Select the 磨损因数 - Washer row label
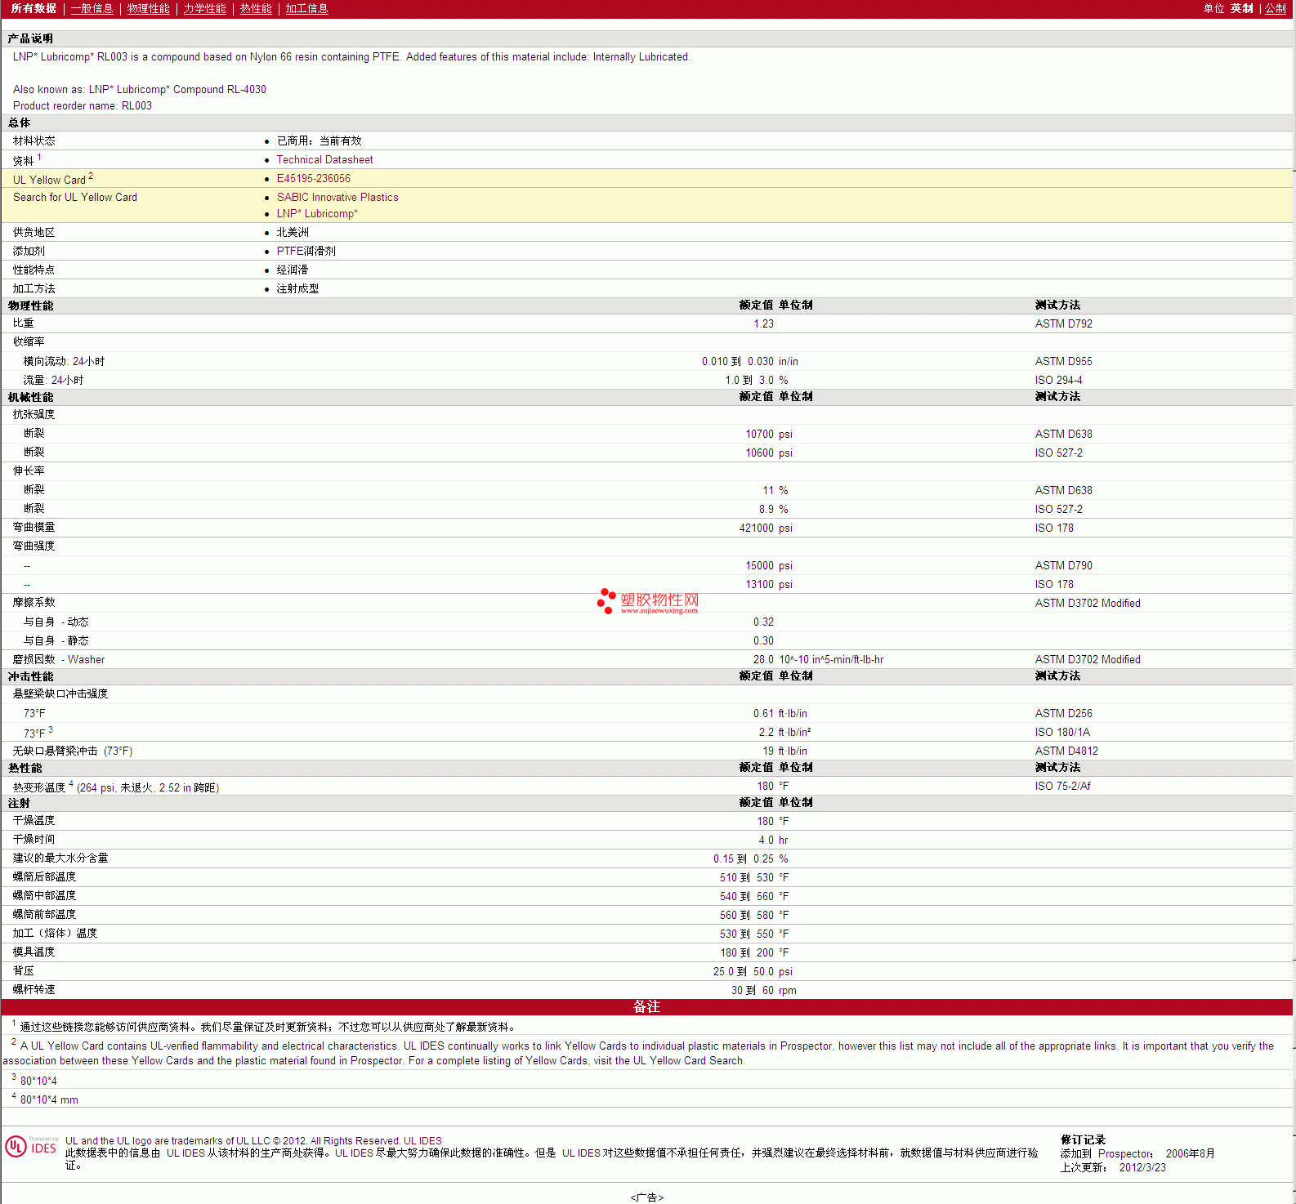This screenshot has height=1204, width=1296. [58, 660]
